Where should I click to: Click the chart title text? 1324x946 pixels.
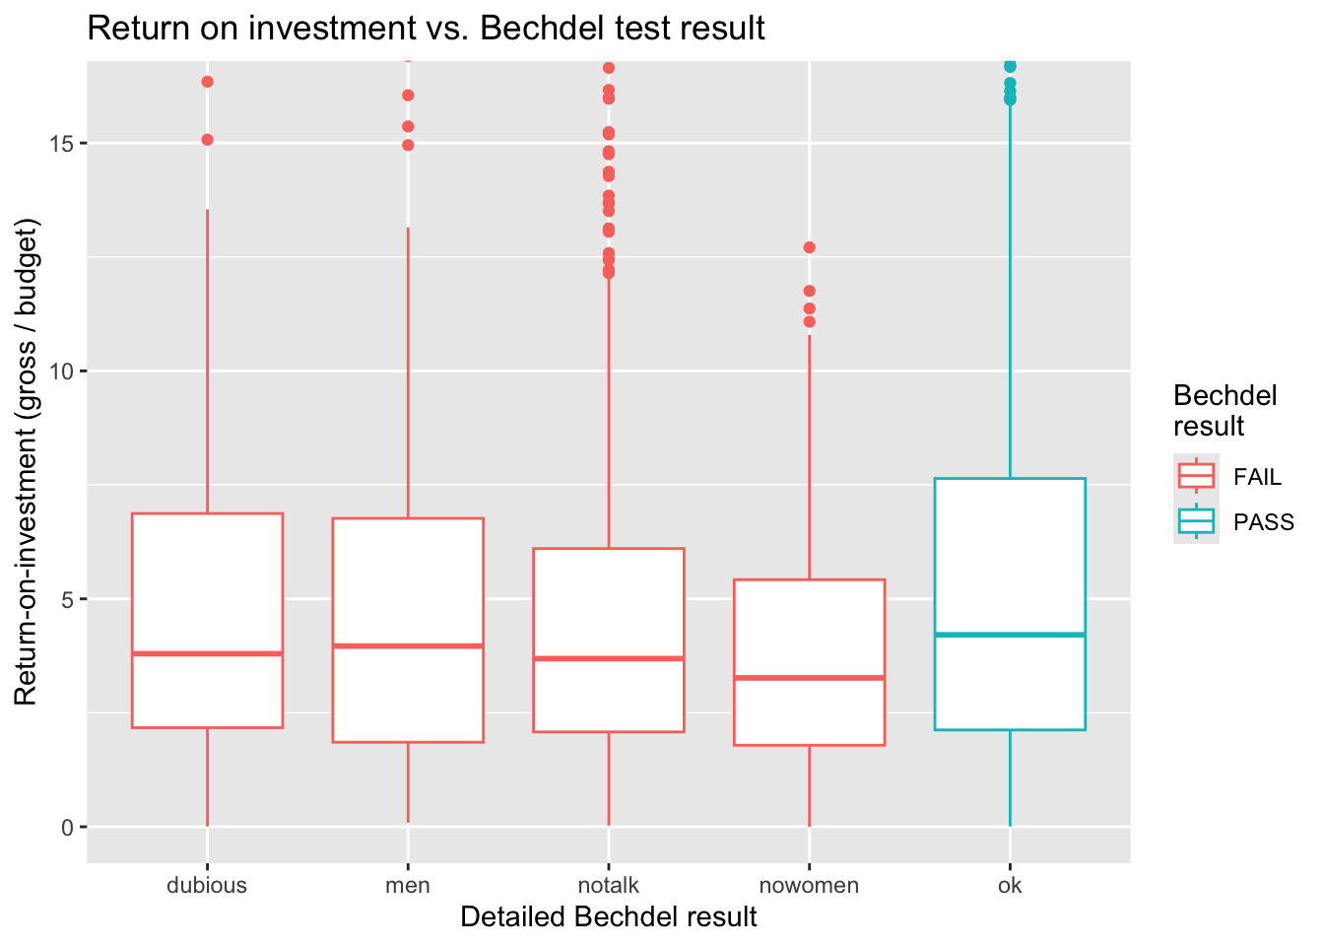(x=426, y=28)
